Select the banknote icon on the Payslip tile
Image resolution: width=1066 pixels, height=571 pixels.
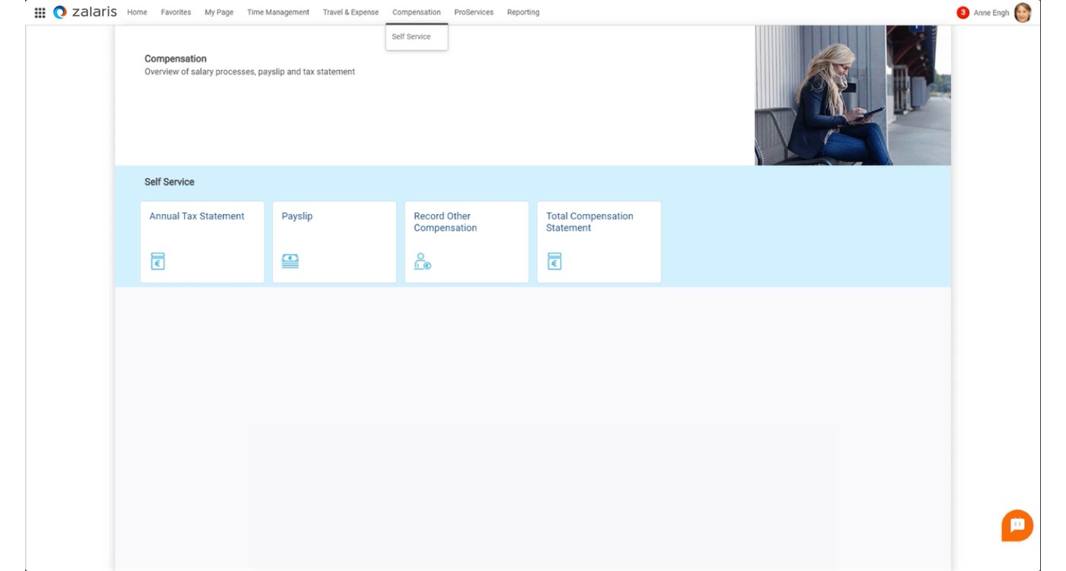pos(289,261)
